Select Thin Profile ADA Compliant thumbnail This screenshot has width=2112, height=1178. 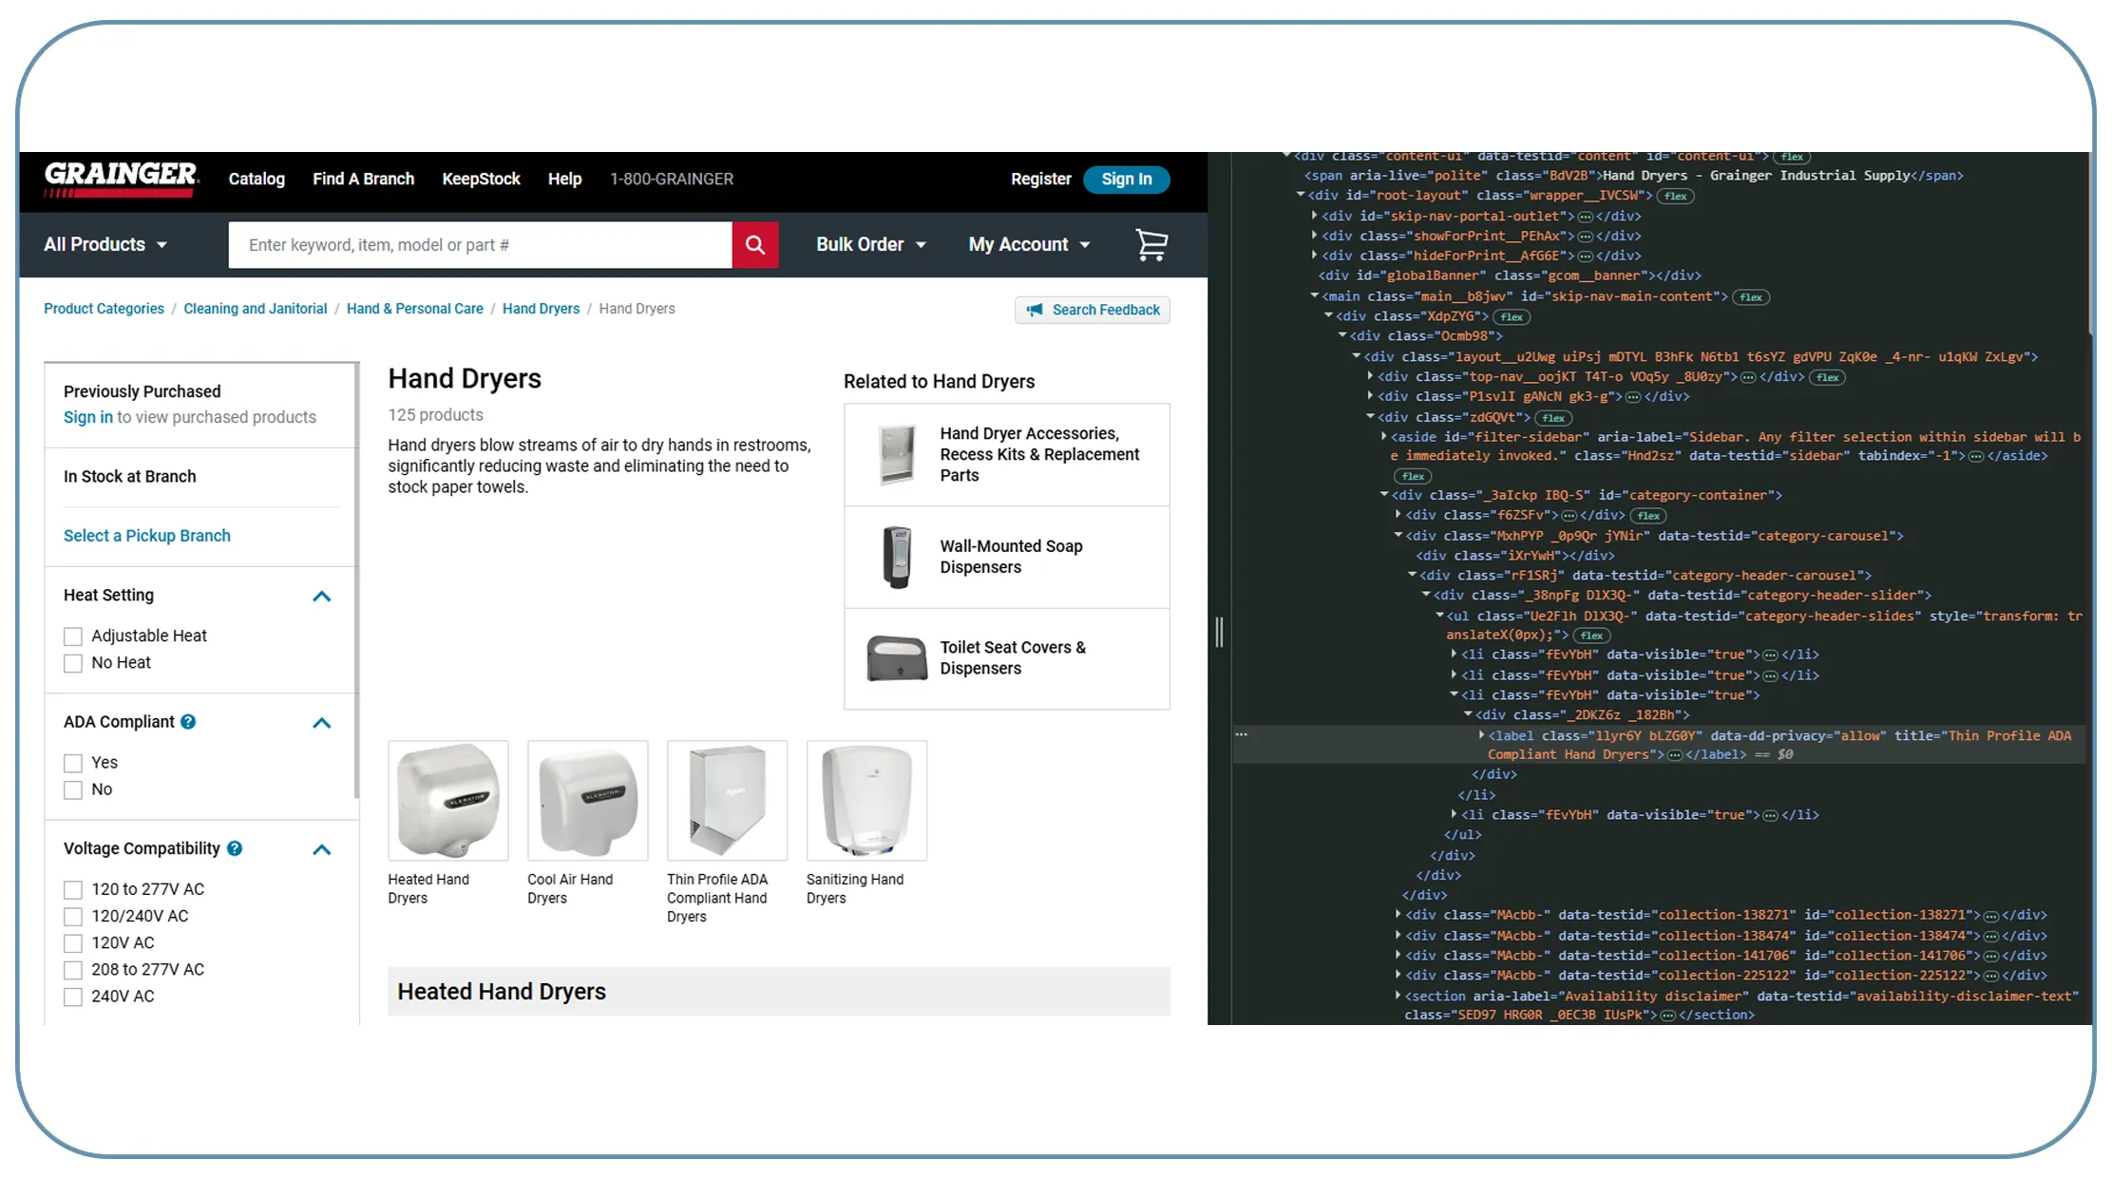[x=728, y=801]
